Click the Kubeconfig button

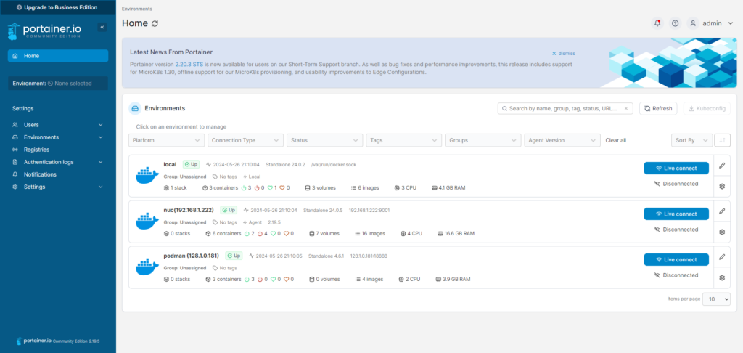(707, 109)
